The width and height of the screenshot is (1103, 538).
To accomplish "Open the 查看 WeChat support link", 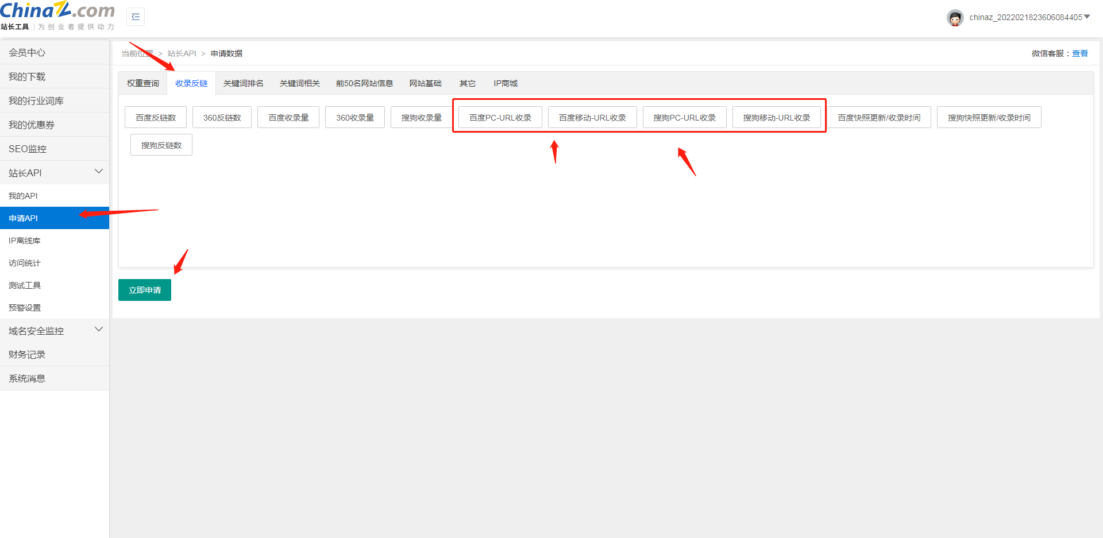I will click(1080, 53).
